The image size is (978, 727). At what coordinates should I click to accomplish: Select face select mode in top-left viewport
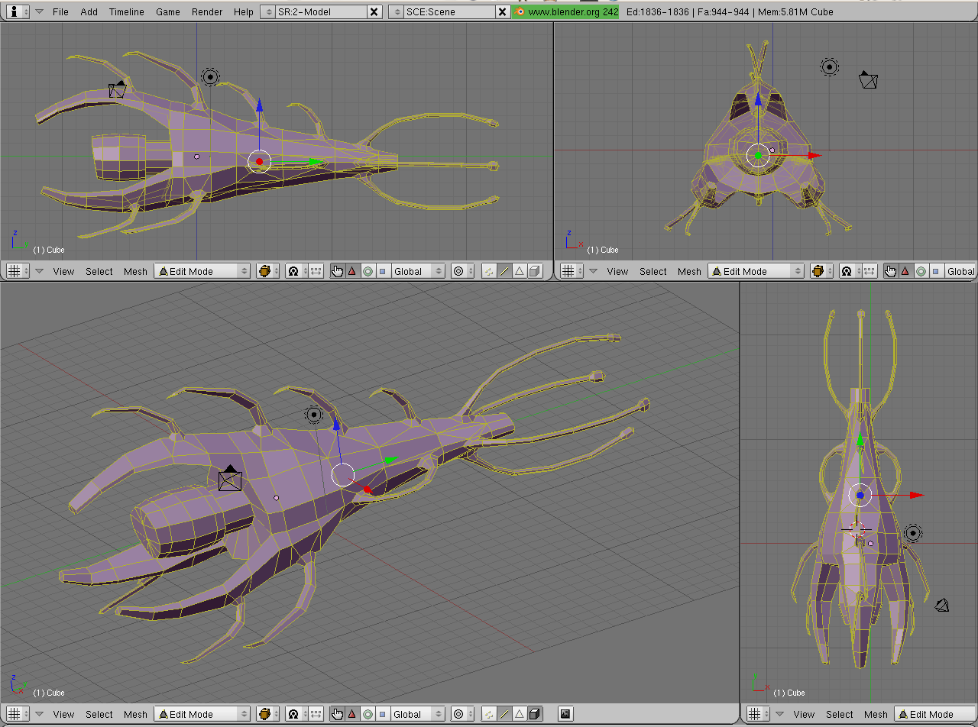[520, 271]
